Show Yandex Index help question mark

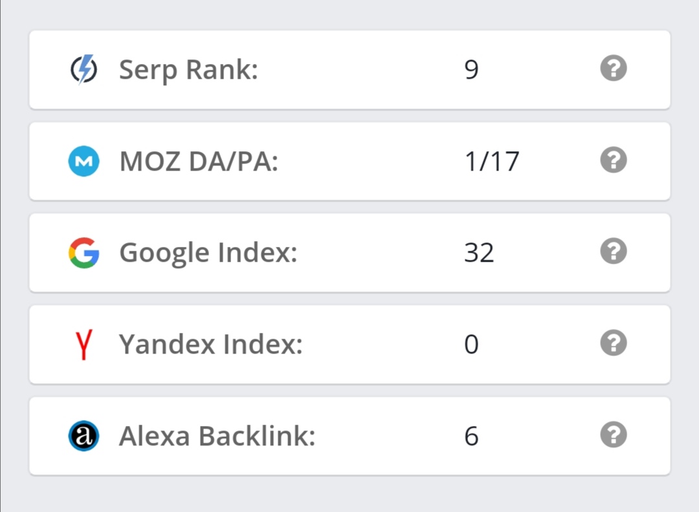click(x=614, y=343)
